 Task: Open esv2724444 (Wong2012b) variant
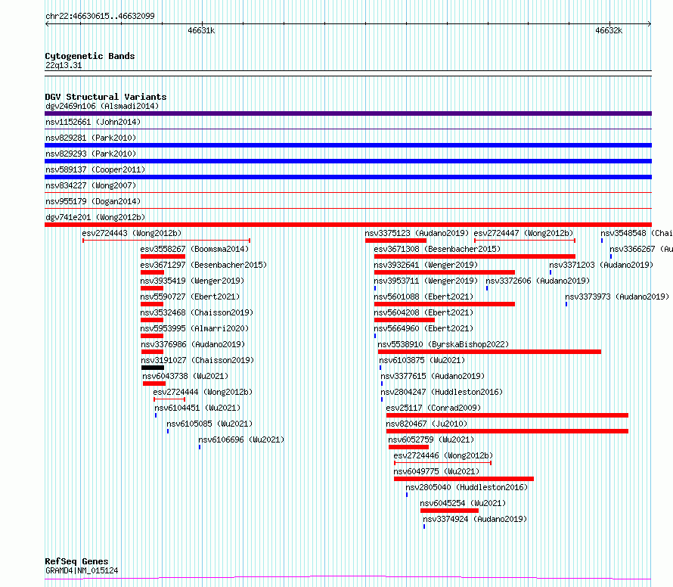tap(203, 392)
